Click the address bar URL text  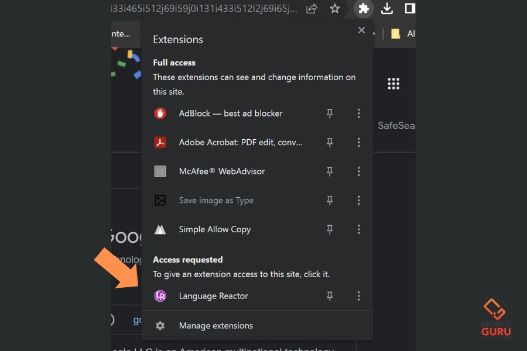205,9
